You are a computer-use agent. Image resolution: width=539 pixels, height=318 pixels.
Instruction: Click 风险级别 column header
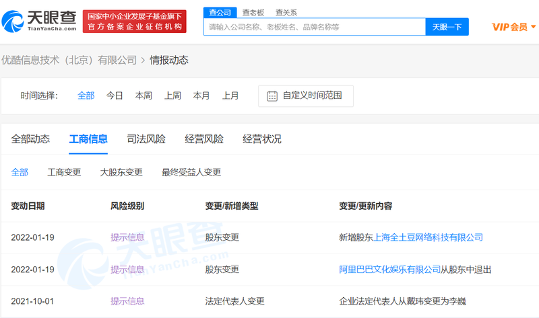(127, 206)
